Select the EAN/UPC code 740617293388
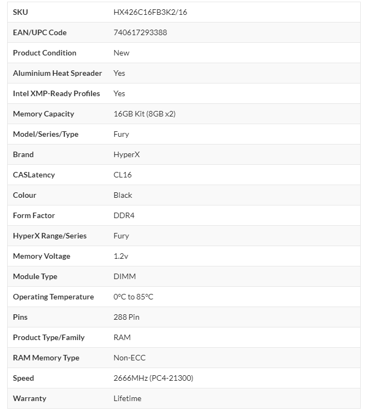Screen dimensions: 369x417 (x=140, y=32)
